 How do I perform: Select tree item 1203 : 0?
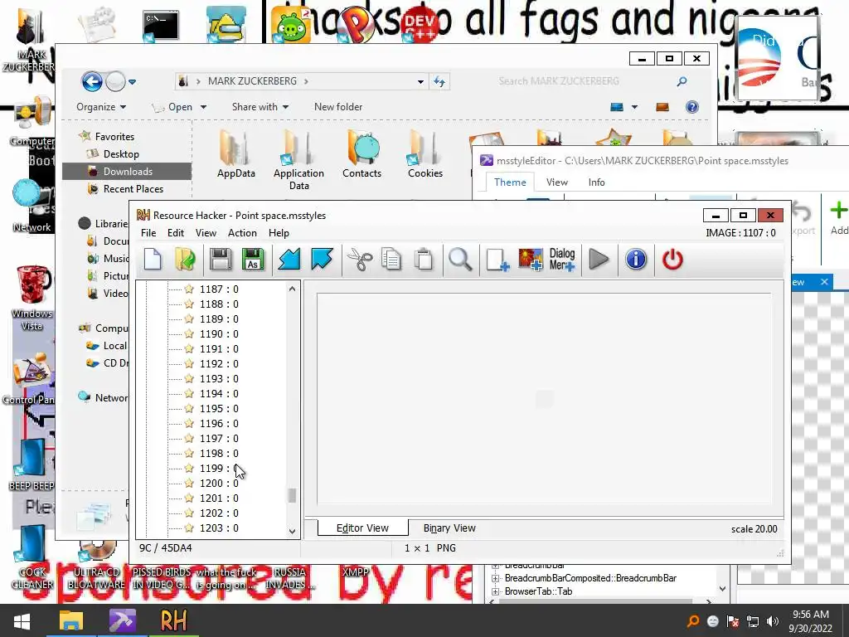(219, 528)
